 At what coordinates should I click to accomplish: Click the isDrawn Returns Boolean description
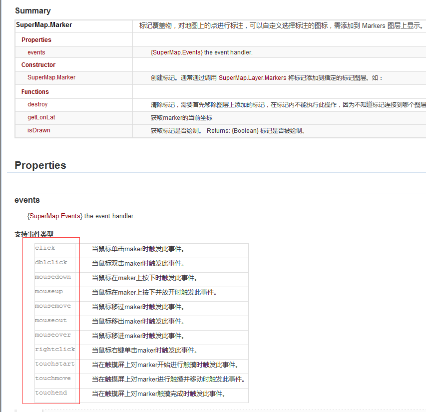(228, 131)
